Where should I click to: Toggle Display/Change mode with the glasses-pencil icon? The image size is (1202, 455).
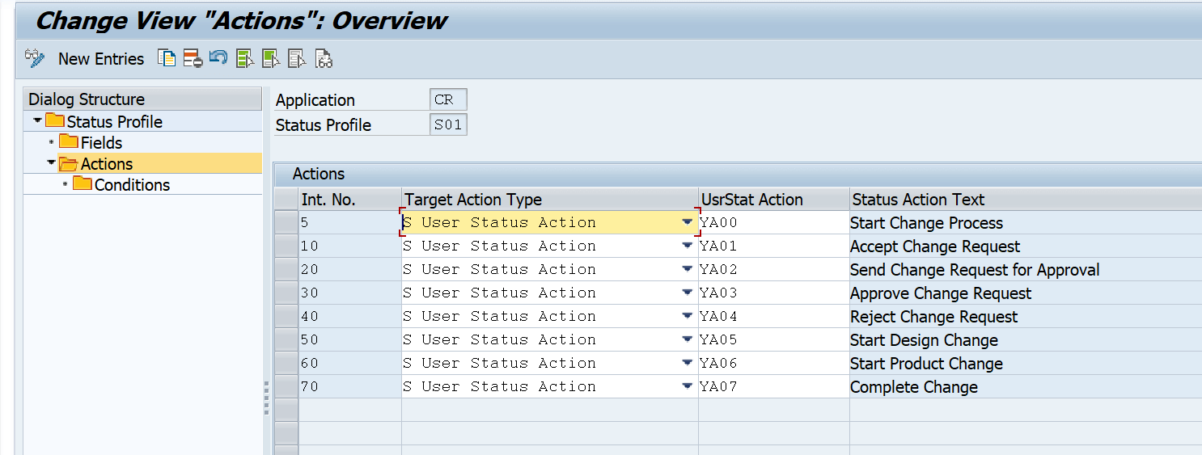pyautogui.click(x=34, y=58)
